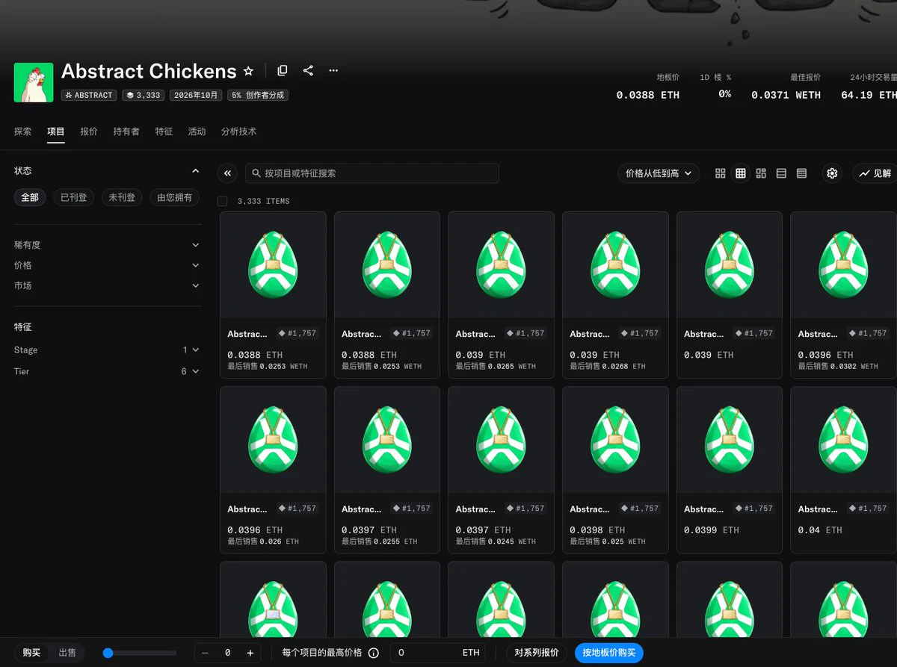Switch to the mosaic grid view
This screenshot has height=667, width=897.
pyautogui.click(x=761, y=173)
